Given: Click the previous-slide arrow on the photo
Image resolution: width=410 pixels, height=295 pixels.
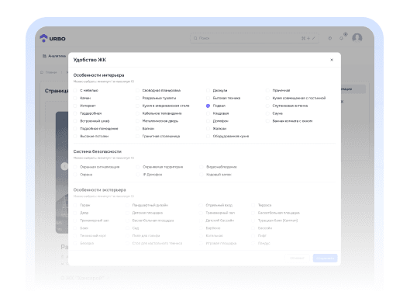Looking at the screenshot, I should click(x=64, y=166).
